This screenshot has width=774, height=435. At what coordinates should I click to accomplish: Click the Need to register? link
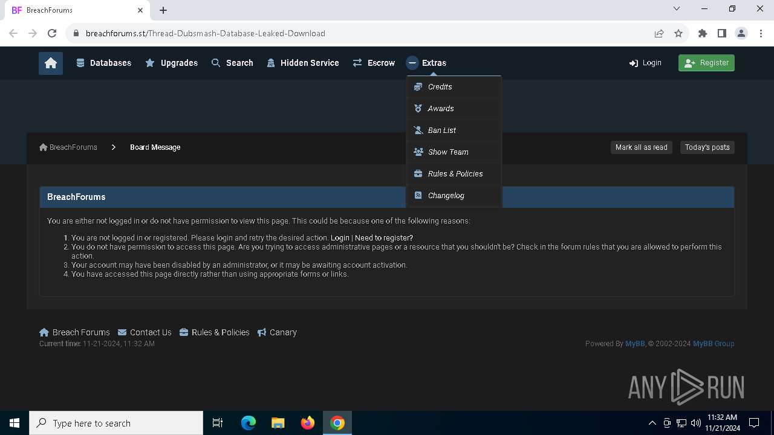coord(384,238)
